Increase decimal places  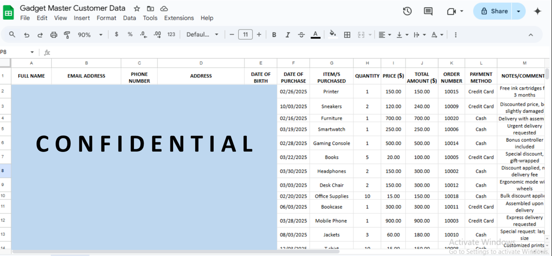tap(157, 34)
